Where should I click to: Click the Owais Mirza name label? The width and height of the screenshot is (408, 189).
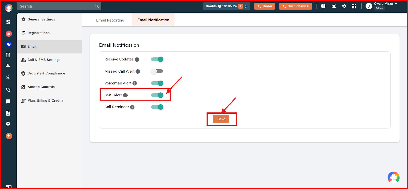pyautogui.click(x=383, y=4)
